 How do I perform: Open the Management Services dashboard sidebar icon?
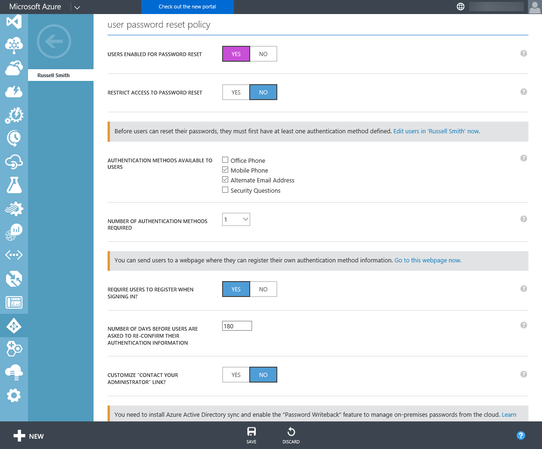click(x=14, y=302)
